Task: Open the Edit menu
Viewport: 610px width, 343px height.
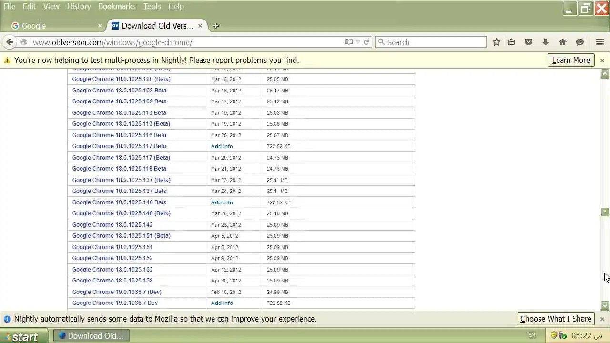Action: (29, 6)
